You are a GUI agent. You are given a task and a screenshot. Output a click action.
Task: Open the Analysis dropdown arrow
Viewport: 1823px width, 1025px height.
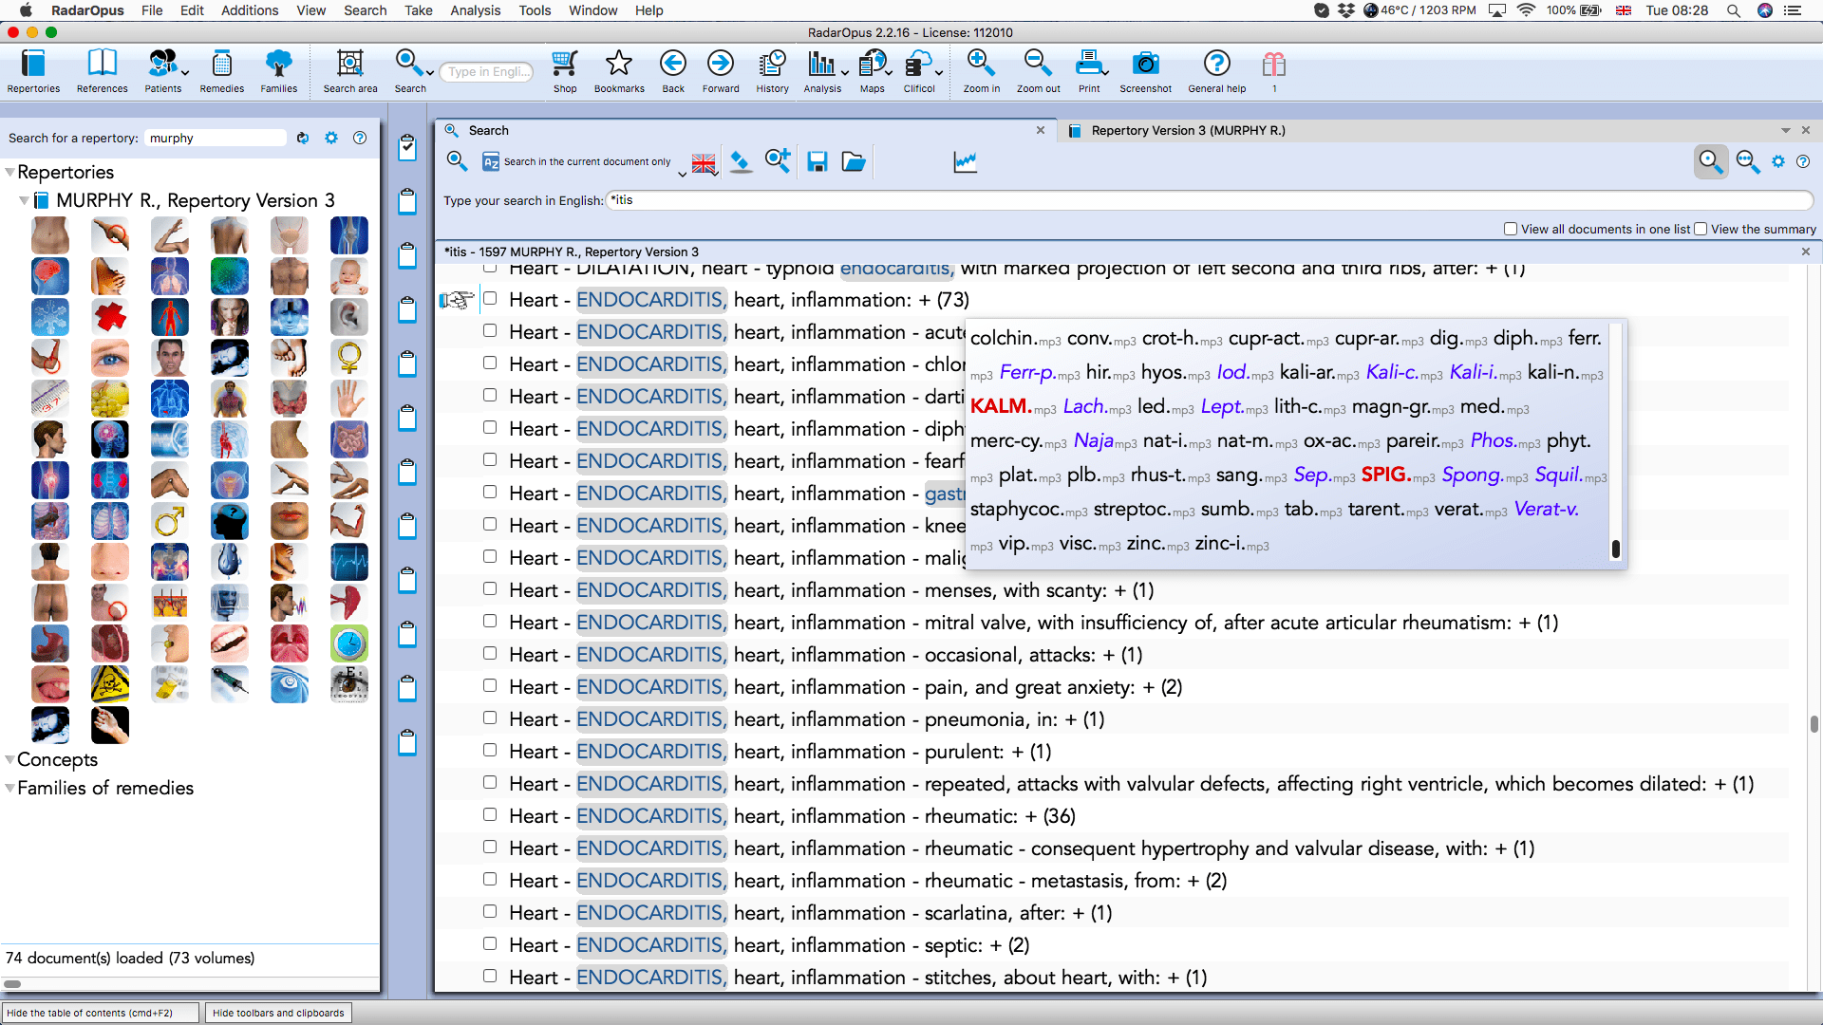pyautogui.click(x=844, y=73)
